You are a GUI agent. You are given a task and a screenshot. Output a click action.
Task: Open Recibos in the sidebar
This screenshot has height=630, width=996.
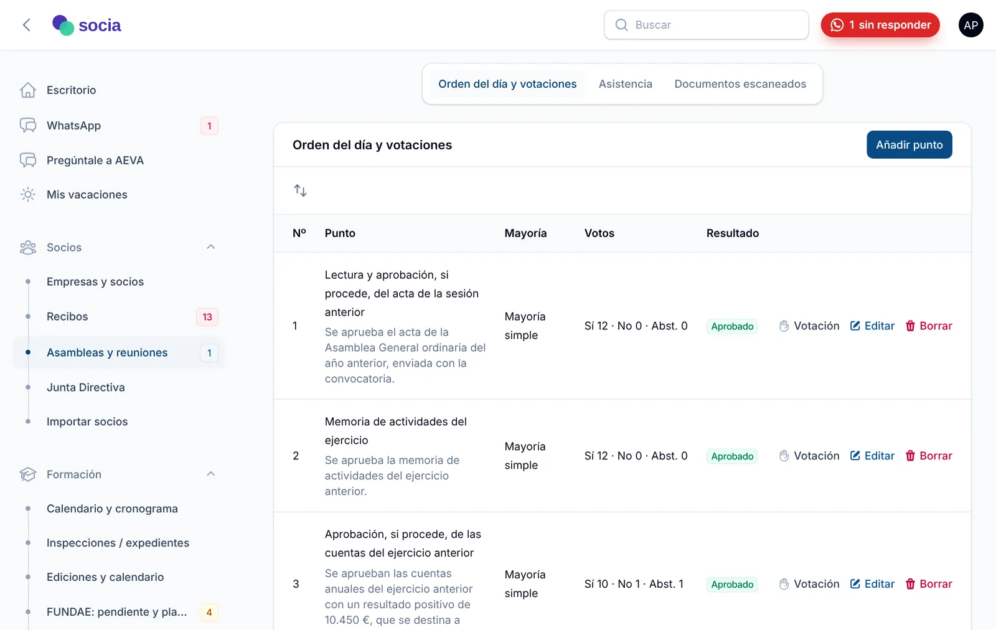click(x=118, y=317)
